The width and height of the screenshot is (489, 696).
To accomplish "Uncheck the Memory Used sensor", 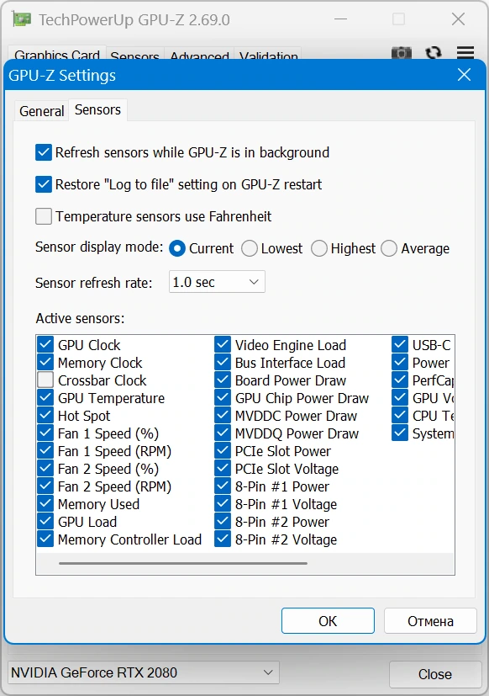I will (x=45, y=504).
